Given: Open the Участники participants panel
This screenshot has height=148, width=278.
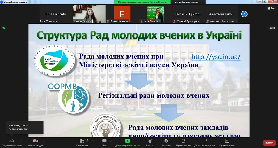Looking at the screenshot, I should [82, 141].
